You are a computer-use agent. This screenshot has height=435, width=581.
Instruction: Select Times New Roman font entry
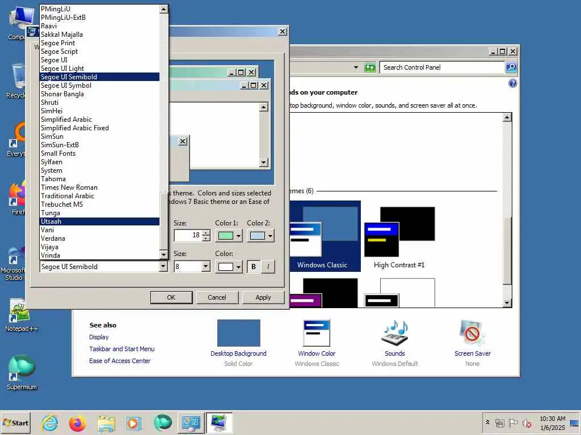[99, 187]
